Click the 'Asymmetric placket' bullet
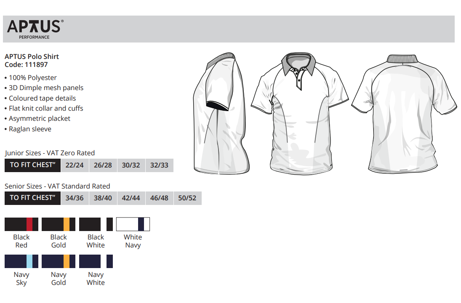The width and height of the screenshot is (461, 303). click(37, 118)
